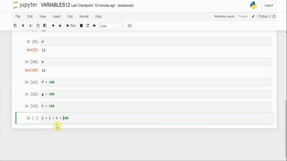Select the cell with h = 100
The height and width of the screenshot is (161, 287).
[x=156, y=106]
